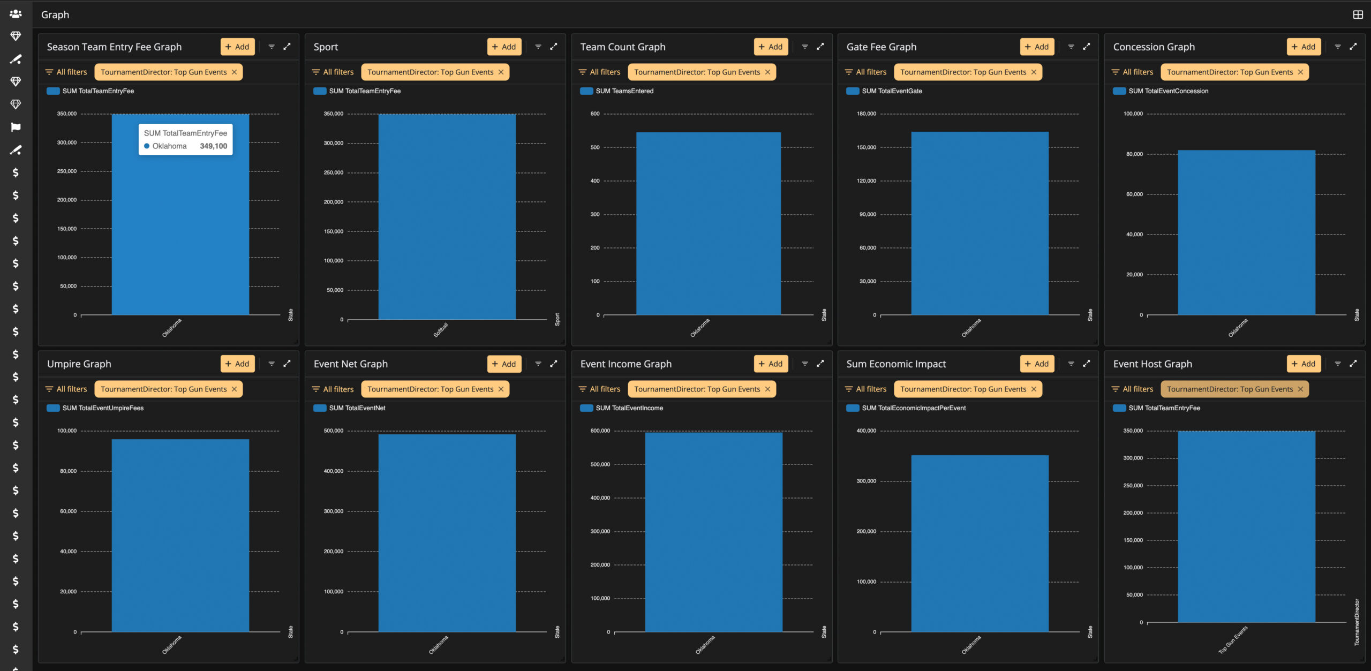The image size is (1371, 671).
Task: Click the grid layout icon at top right
Action: point(1358,14)
